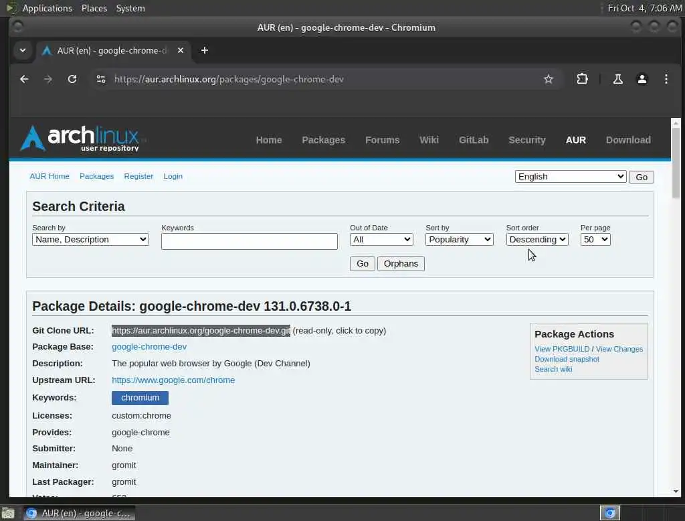Open the Wiki nav item
Viewport: 685px width, 521px height.
tap(429, 140)
